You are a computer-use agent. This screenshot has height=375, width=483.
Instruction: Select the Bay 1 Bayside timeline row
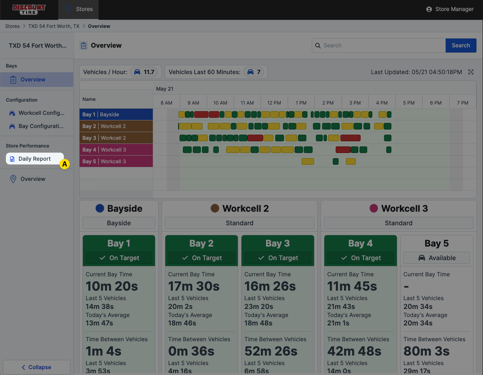(116, 114)
